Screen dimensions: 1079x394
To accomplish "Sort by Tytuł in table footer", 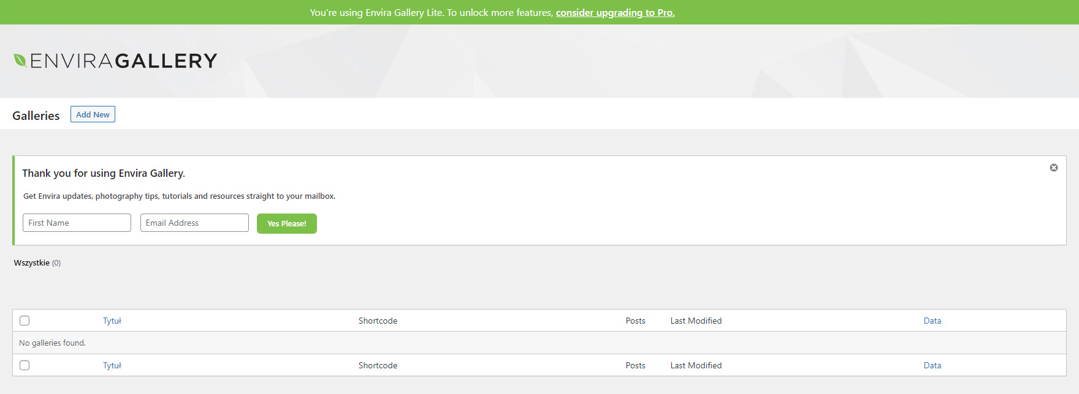I will click(112, 365).
